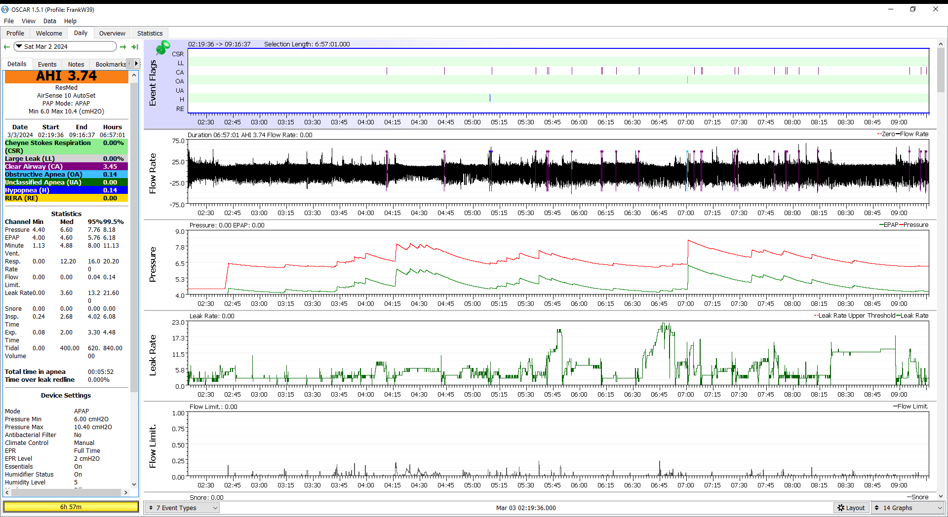This screenshot has width=948, height=517.
Task: Click the Flow Limit. graph title
Action: 153,446
